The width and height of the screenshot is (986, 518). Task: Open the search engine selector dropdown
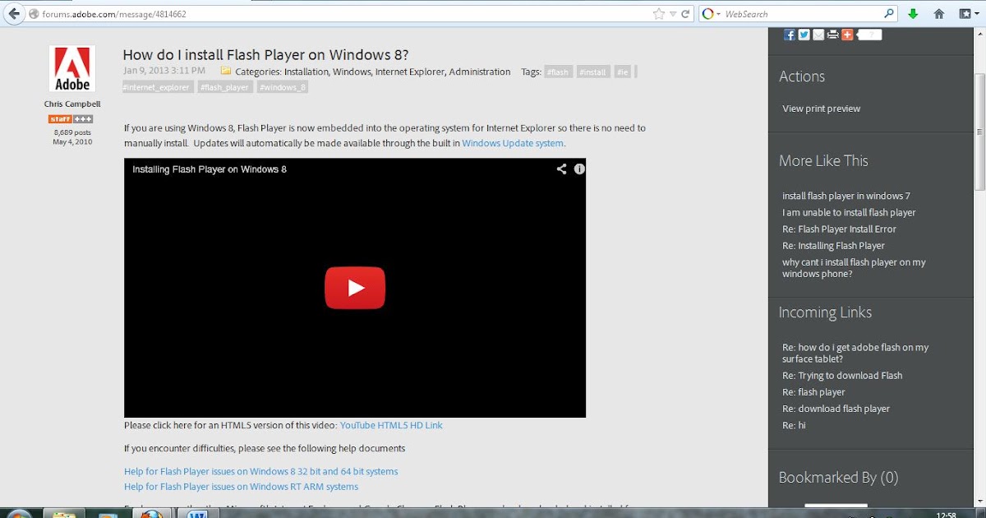tap(712, 14)
